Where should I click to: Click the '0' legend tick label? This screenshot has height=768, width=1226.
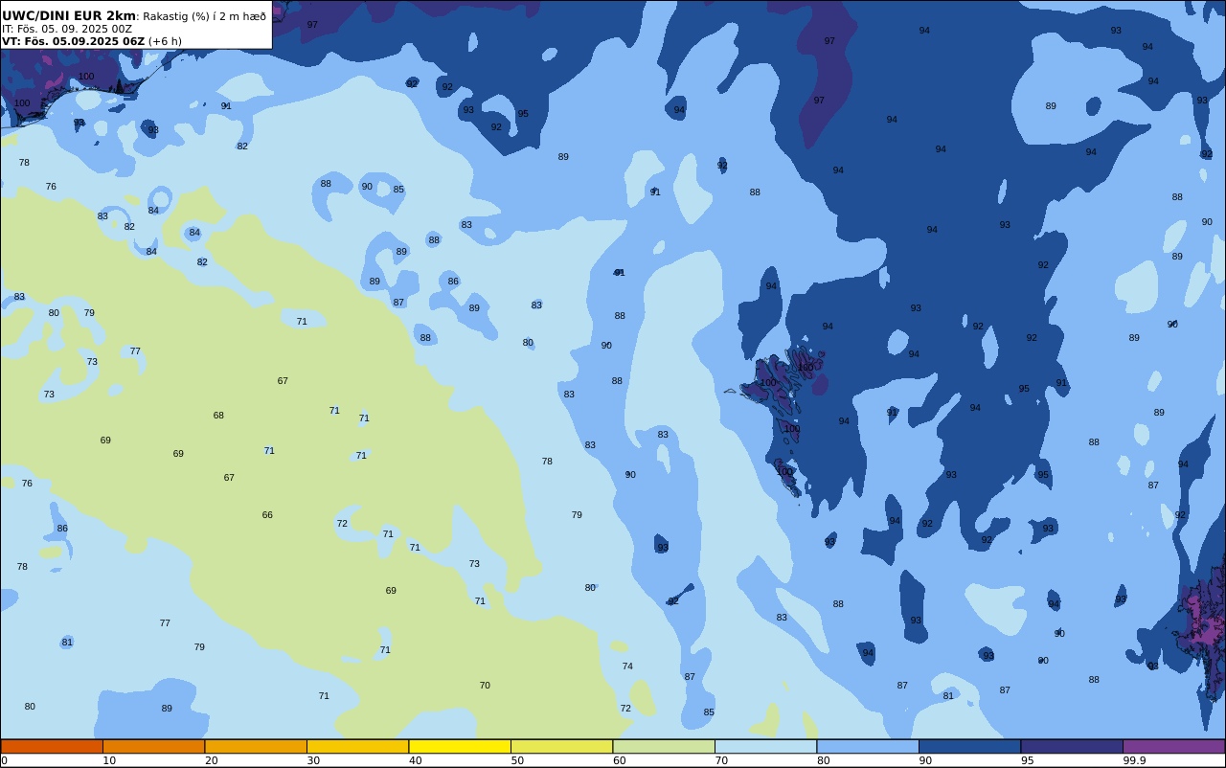coord(4,760)
